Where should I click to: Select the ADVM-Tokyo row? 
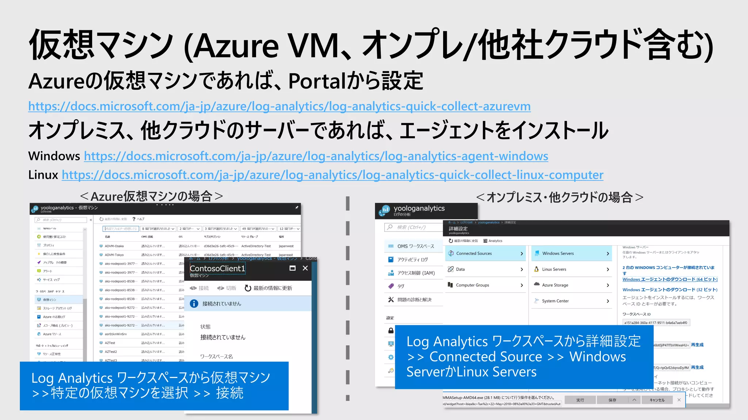click(200, 255)
